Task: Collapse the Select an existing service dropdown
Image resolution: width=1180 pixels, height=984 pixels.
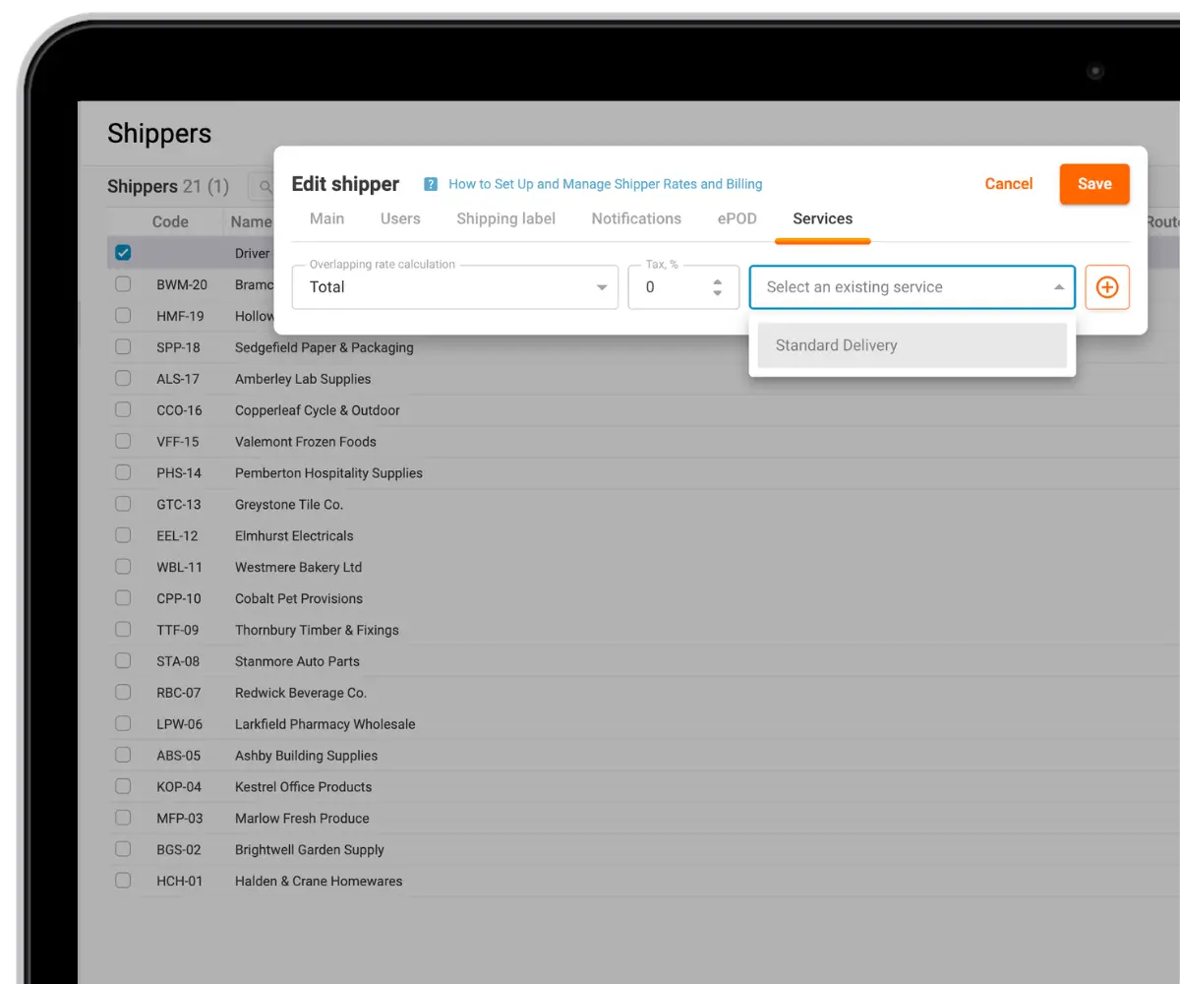Action: (x=1059, y=287)
